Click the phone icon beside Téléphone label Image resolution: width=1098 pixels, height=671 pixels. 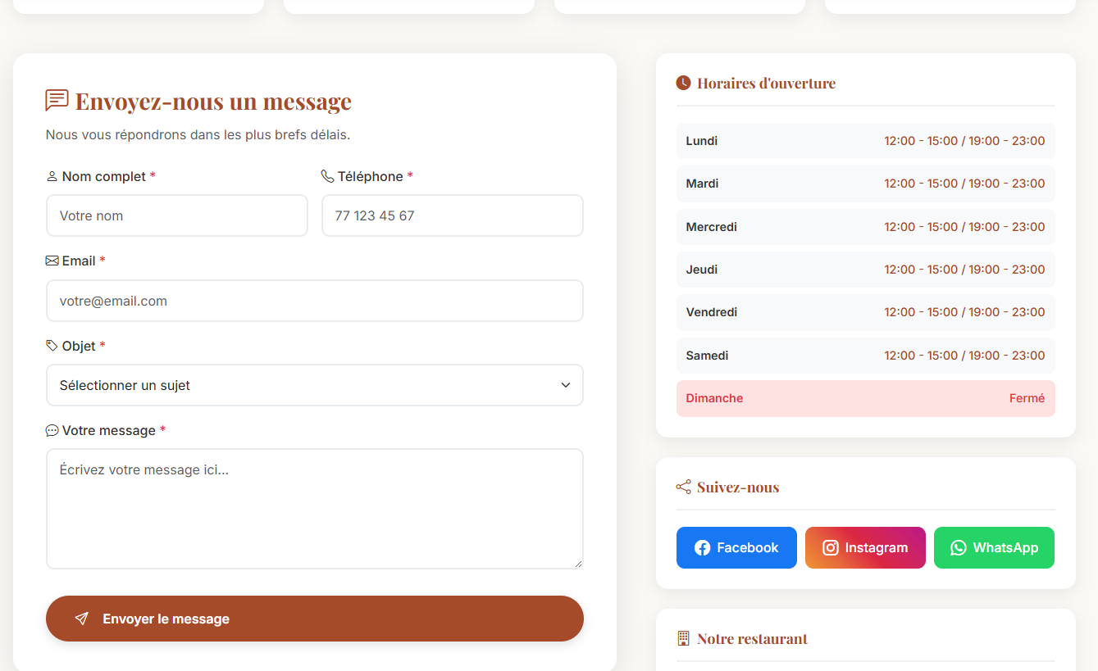[327, 176]
